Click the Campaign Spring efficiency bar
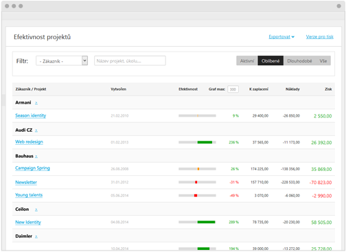This screenshot has width=346, height=252. click(197, 169)
